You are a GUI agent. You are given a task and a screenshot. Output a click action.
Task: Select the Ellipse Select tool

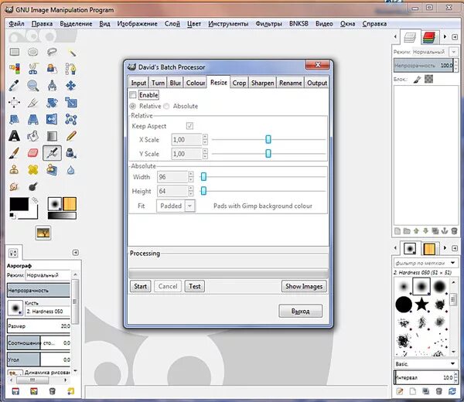32,52
